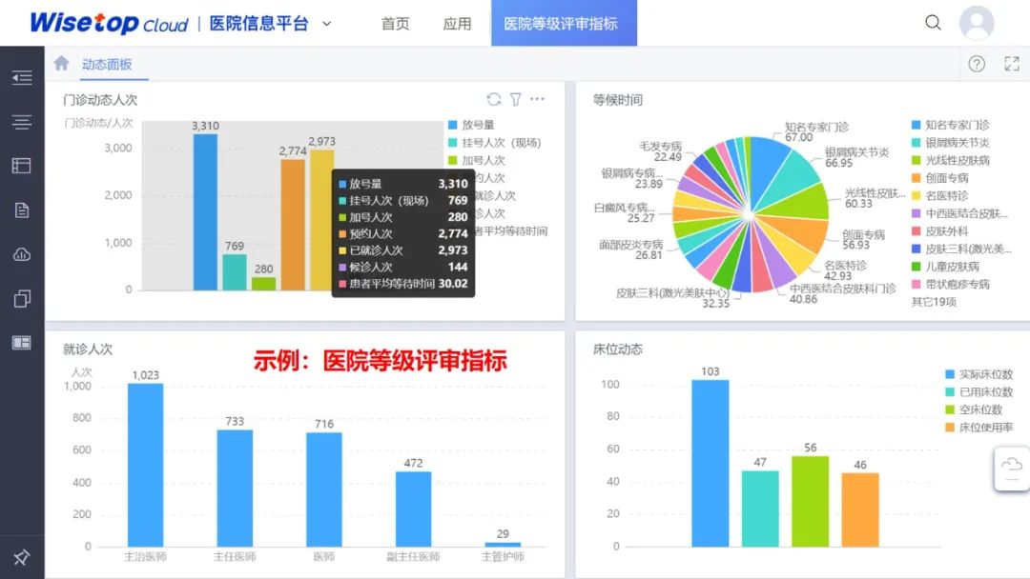The image size is (1030, 579).
Task: Click the home icon beside 动态面板
Action: (62, 63)
